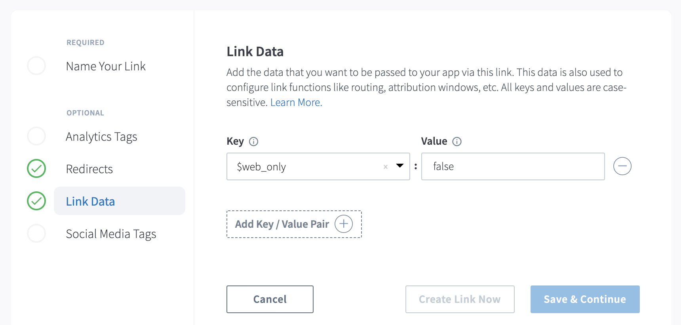Image resolution: width=681 pixels, height=325 pixels.
Task: Click the Value field containing false
Action: point(513,166)
